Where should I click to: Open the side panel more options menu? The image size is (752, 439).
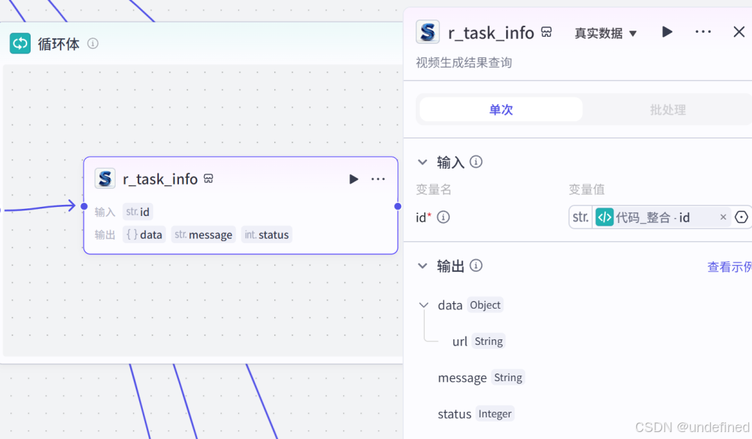pyautogui.click(x=703, y=32)
